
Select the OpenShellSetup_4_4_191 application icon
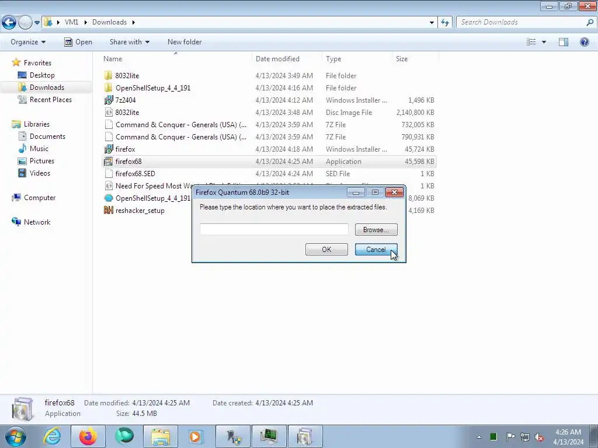point(108,198)
